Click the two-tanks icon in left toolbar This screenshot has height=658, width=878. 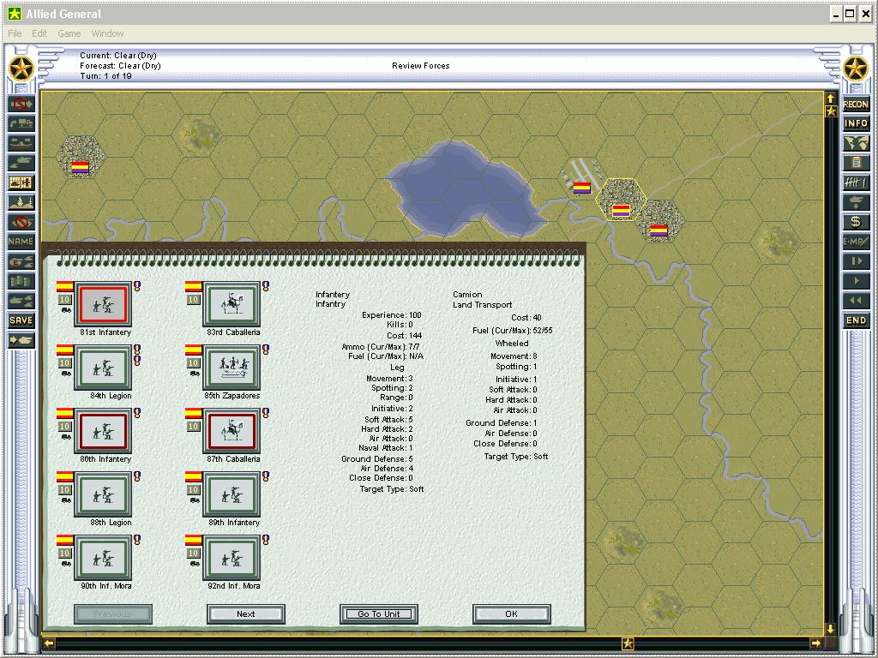(21, 163)
